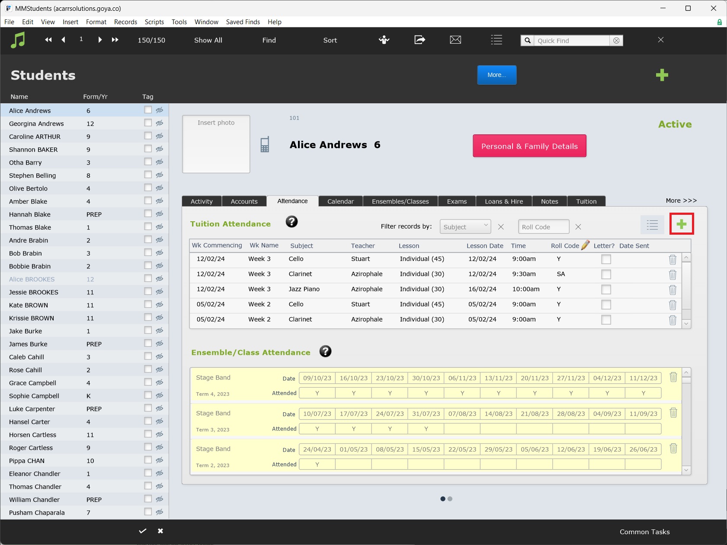
Task: Clear the Quick Find field
Action: [616, 41]
